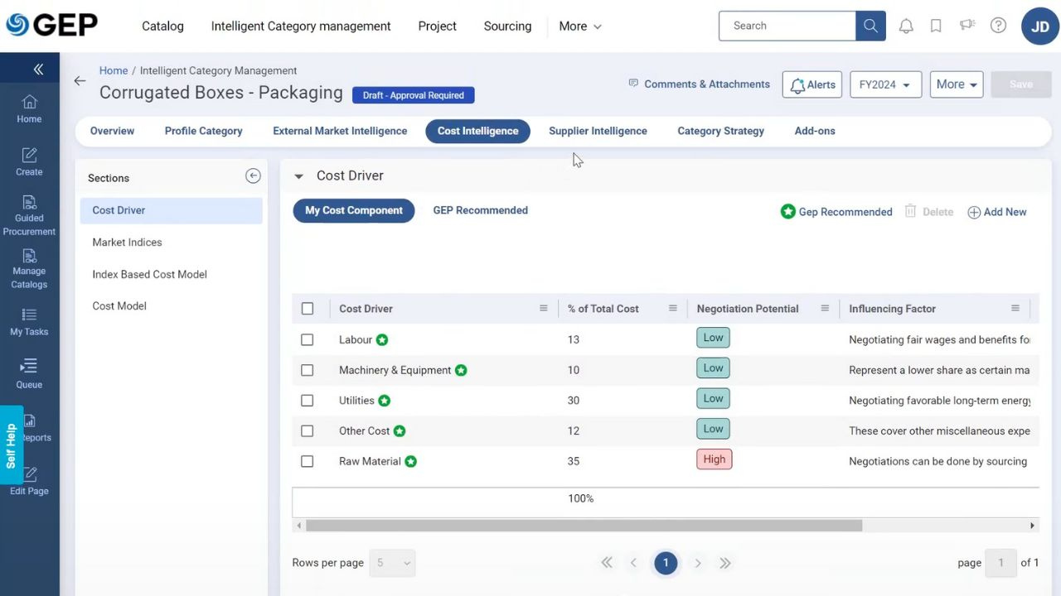Select Cost Model section
The image size is (1061, 596).
[172, 305]
